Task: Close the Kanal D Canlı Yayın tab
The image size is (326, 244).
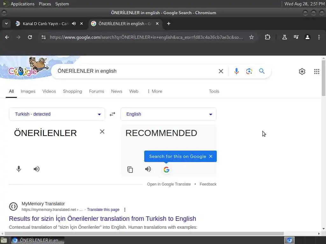Action: 81,24
